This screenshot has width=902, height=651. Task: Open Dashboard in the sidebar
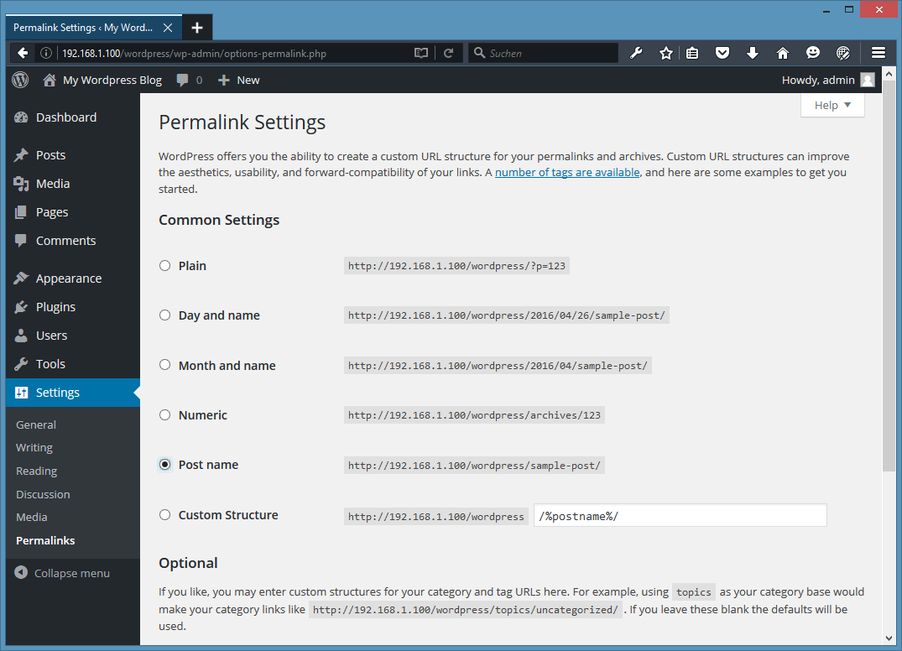pyautogui.click(x=72, y=117)
